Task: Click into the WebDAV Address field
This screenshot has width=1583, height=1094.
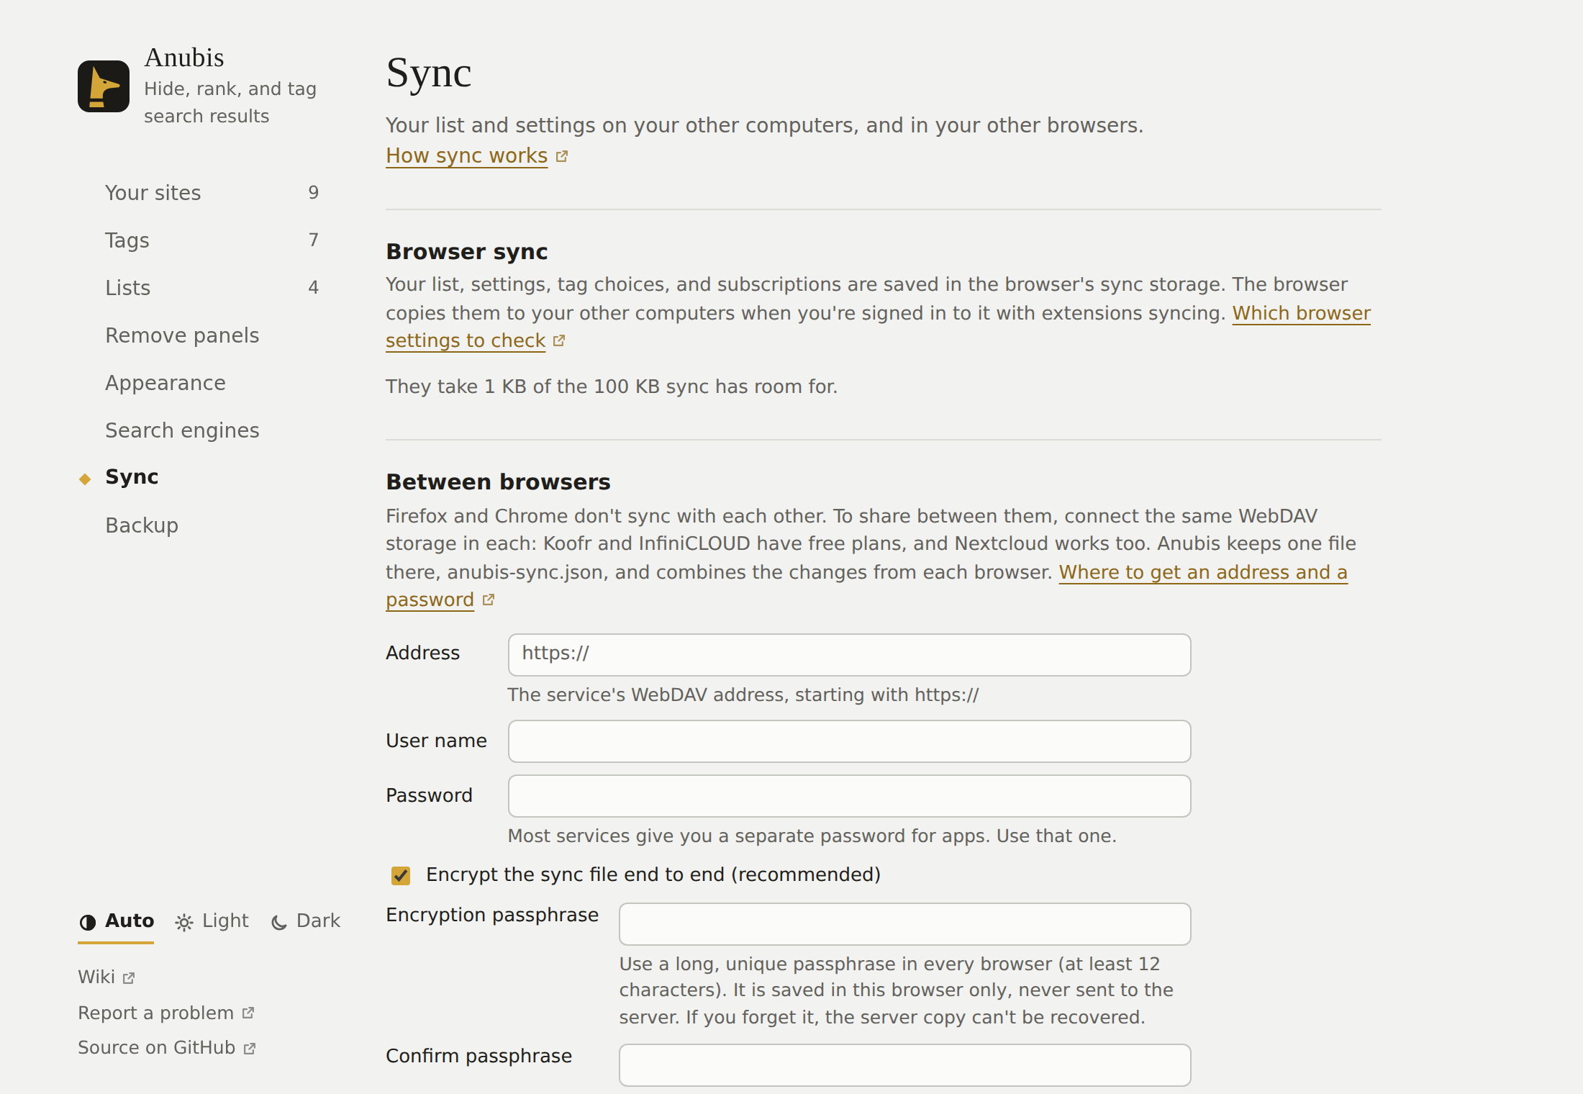Action: click(x=849, y=655)
